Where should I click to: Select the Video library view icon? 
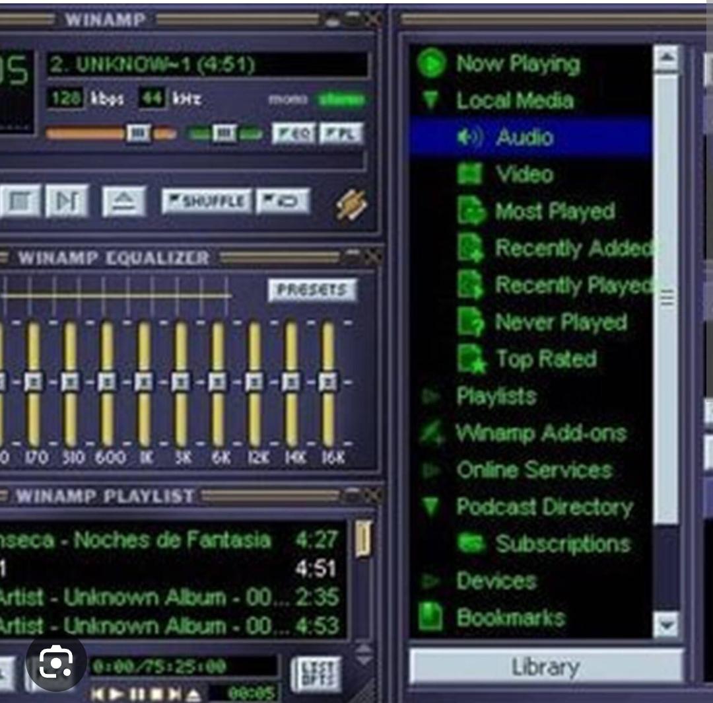pyautogui.click(x=469, y=174)
